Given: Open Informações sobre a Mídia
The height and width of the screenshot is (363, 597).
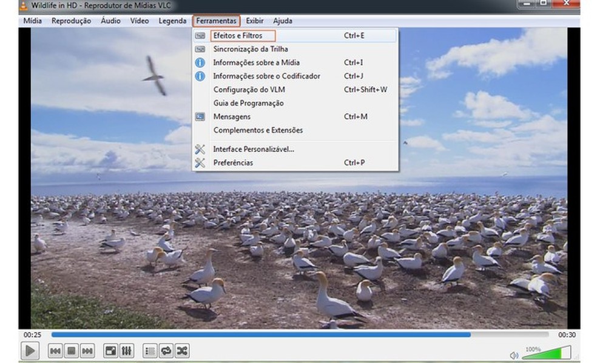Looking at the screenshot, I should pos(256,62).
